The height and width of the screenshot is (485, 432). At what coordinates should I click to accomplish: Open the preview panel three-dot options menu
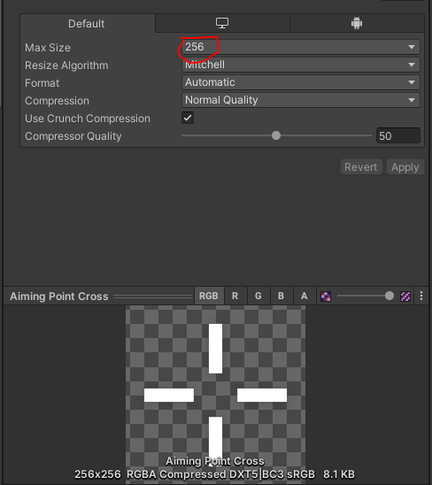pyautogui.click(x=421, y=296)
